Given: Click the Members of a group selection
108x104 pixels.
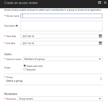Looking at the screenshot, I should 34,59.
